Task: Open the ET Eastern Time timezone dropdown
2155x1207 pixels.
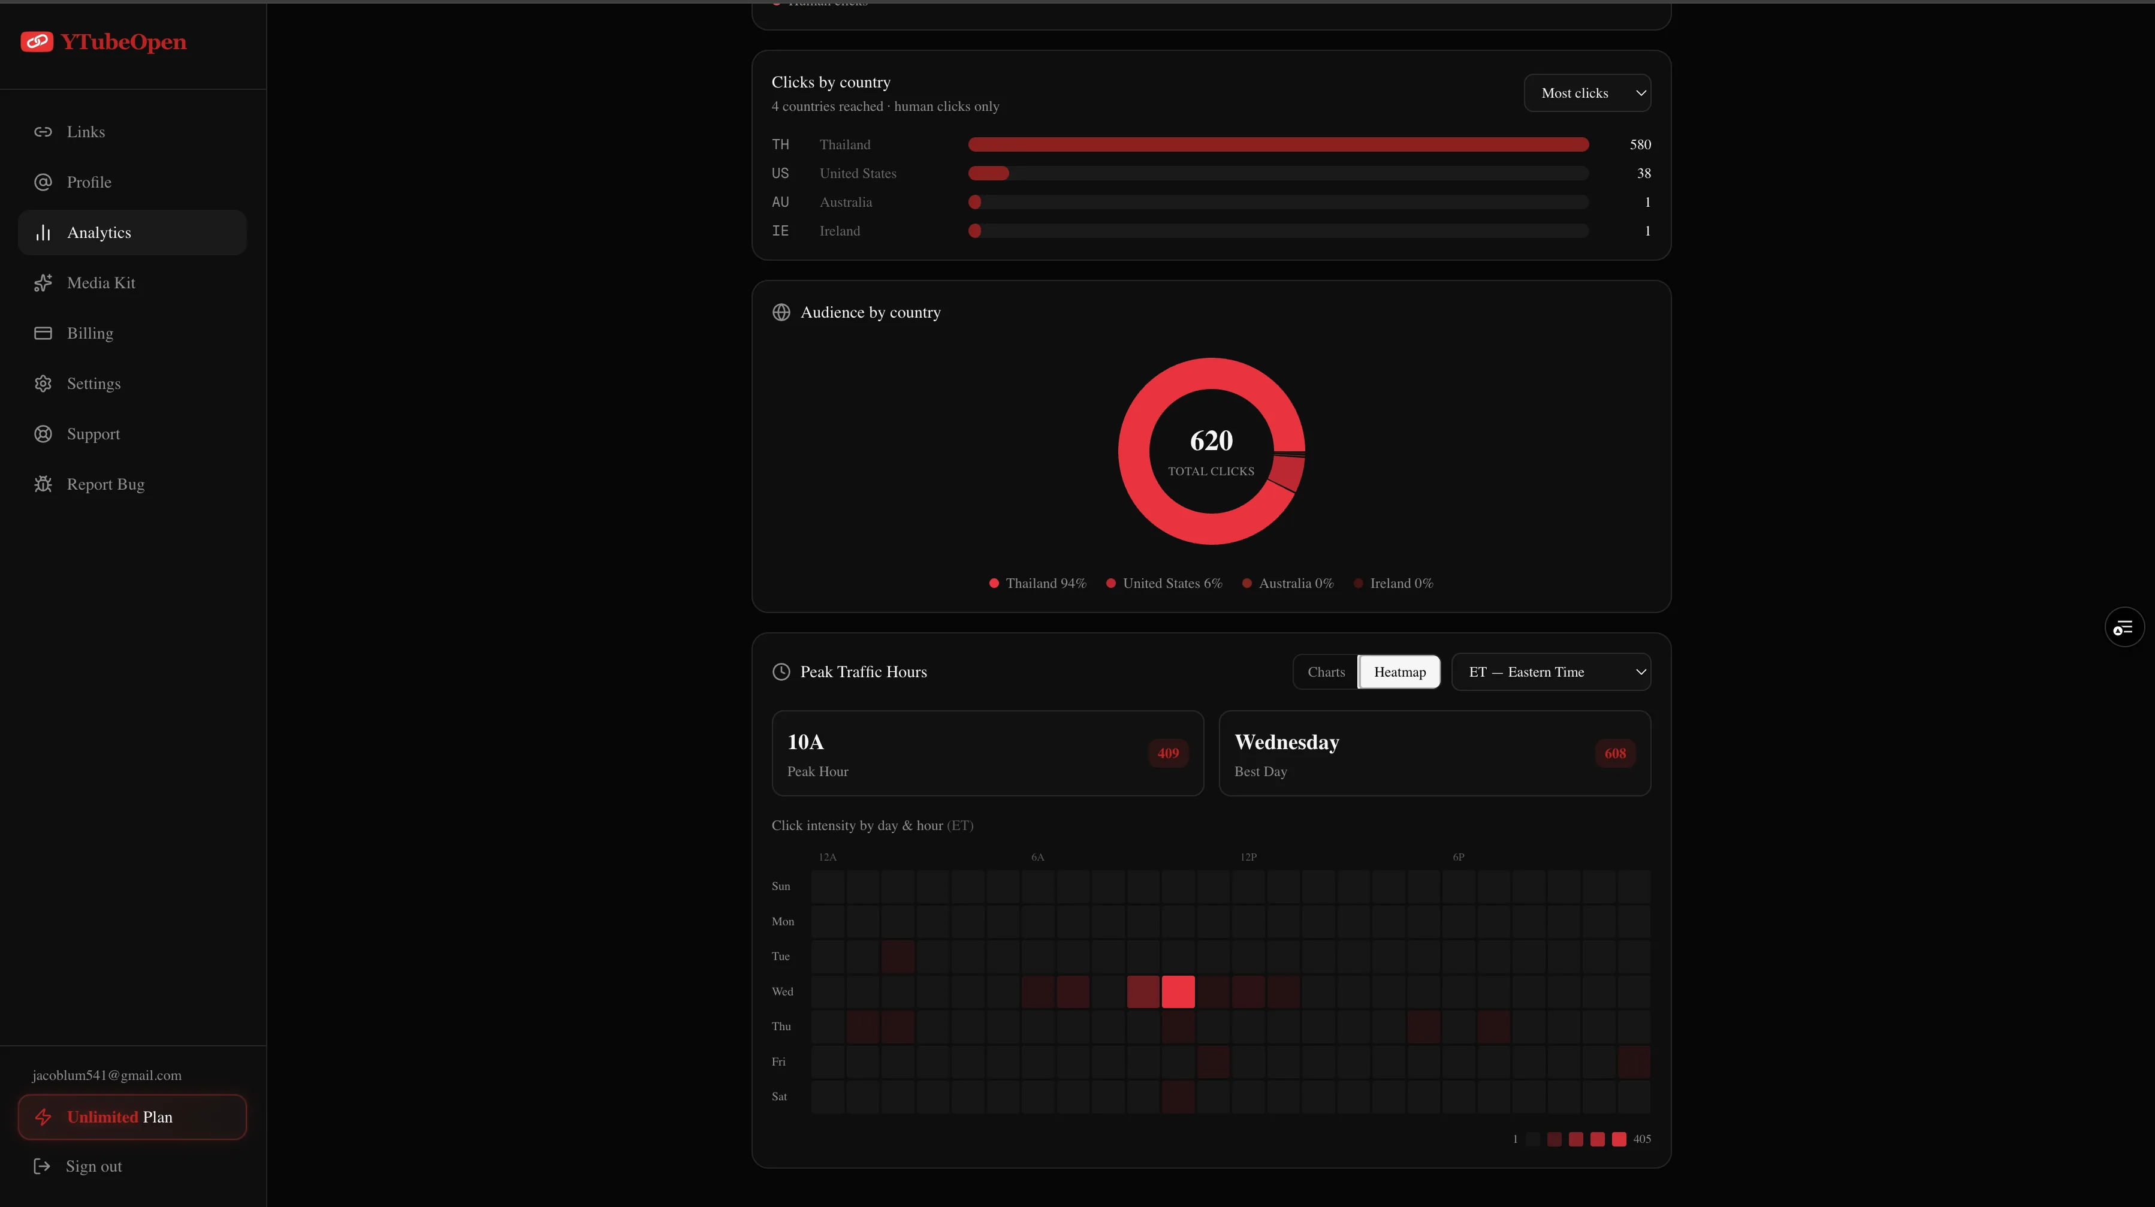Action: click(1551, 672)
